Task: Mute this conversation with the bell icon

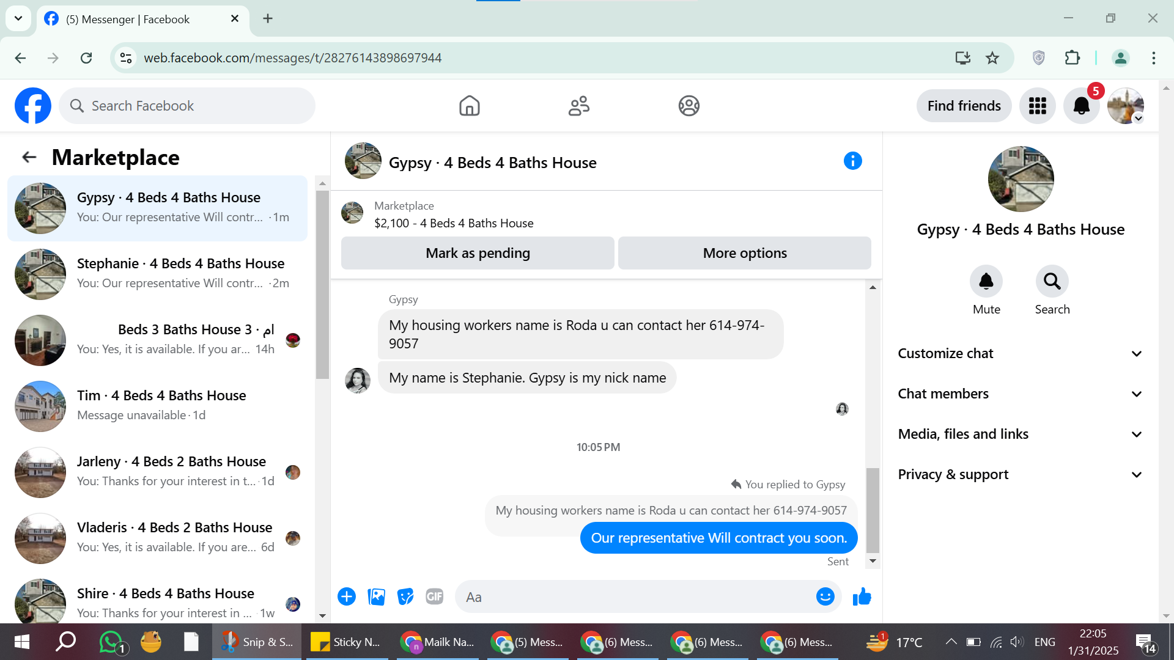Action: pyautogui.click(x=986, y=281)
